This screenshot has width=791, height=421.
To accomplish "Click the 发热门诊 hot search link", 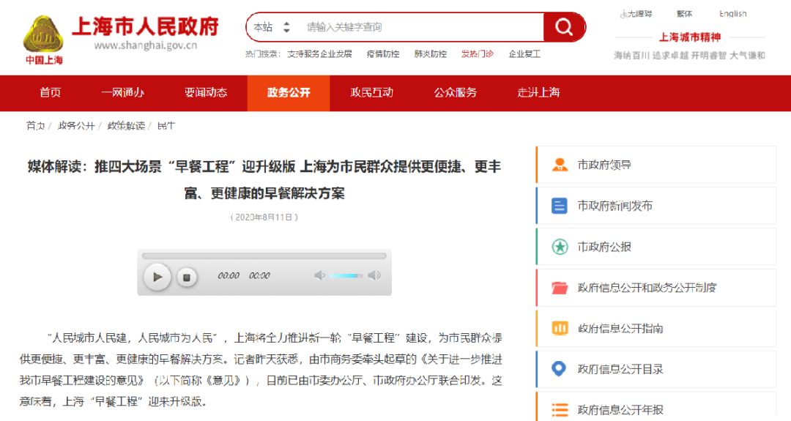I will click(477, 53).
